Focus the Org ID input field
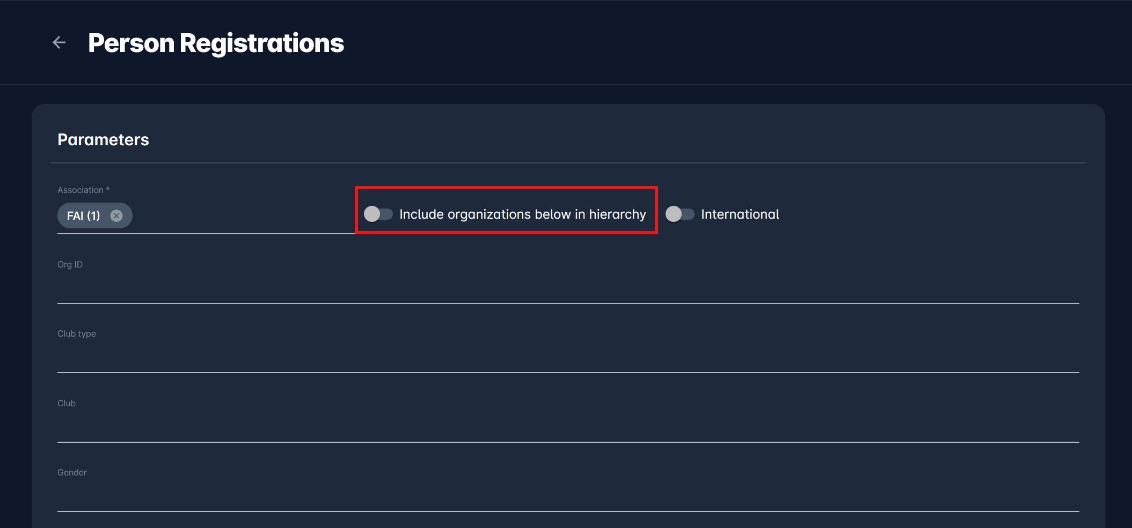 tap(568, 289)
